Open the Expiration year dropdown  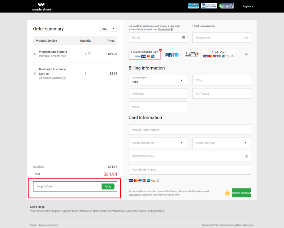click(222, 143)
